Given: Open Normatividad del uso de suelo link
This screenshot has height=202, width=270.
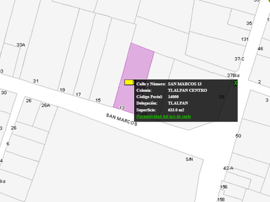Looking at the screenshot, I should (x=164, y=116).
